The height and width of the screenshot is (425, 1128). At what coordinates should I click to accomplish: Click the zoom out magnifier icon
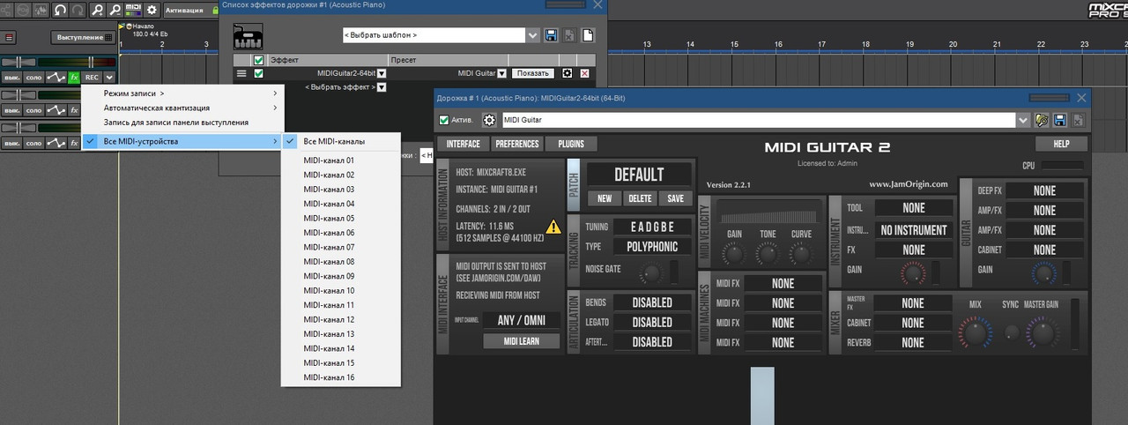click(115, 11)
